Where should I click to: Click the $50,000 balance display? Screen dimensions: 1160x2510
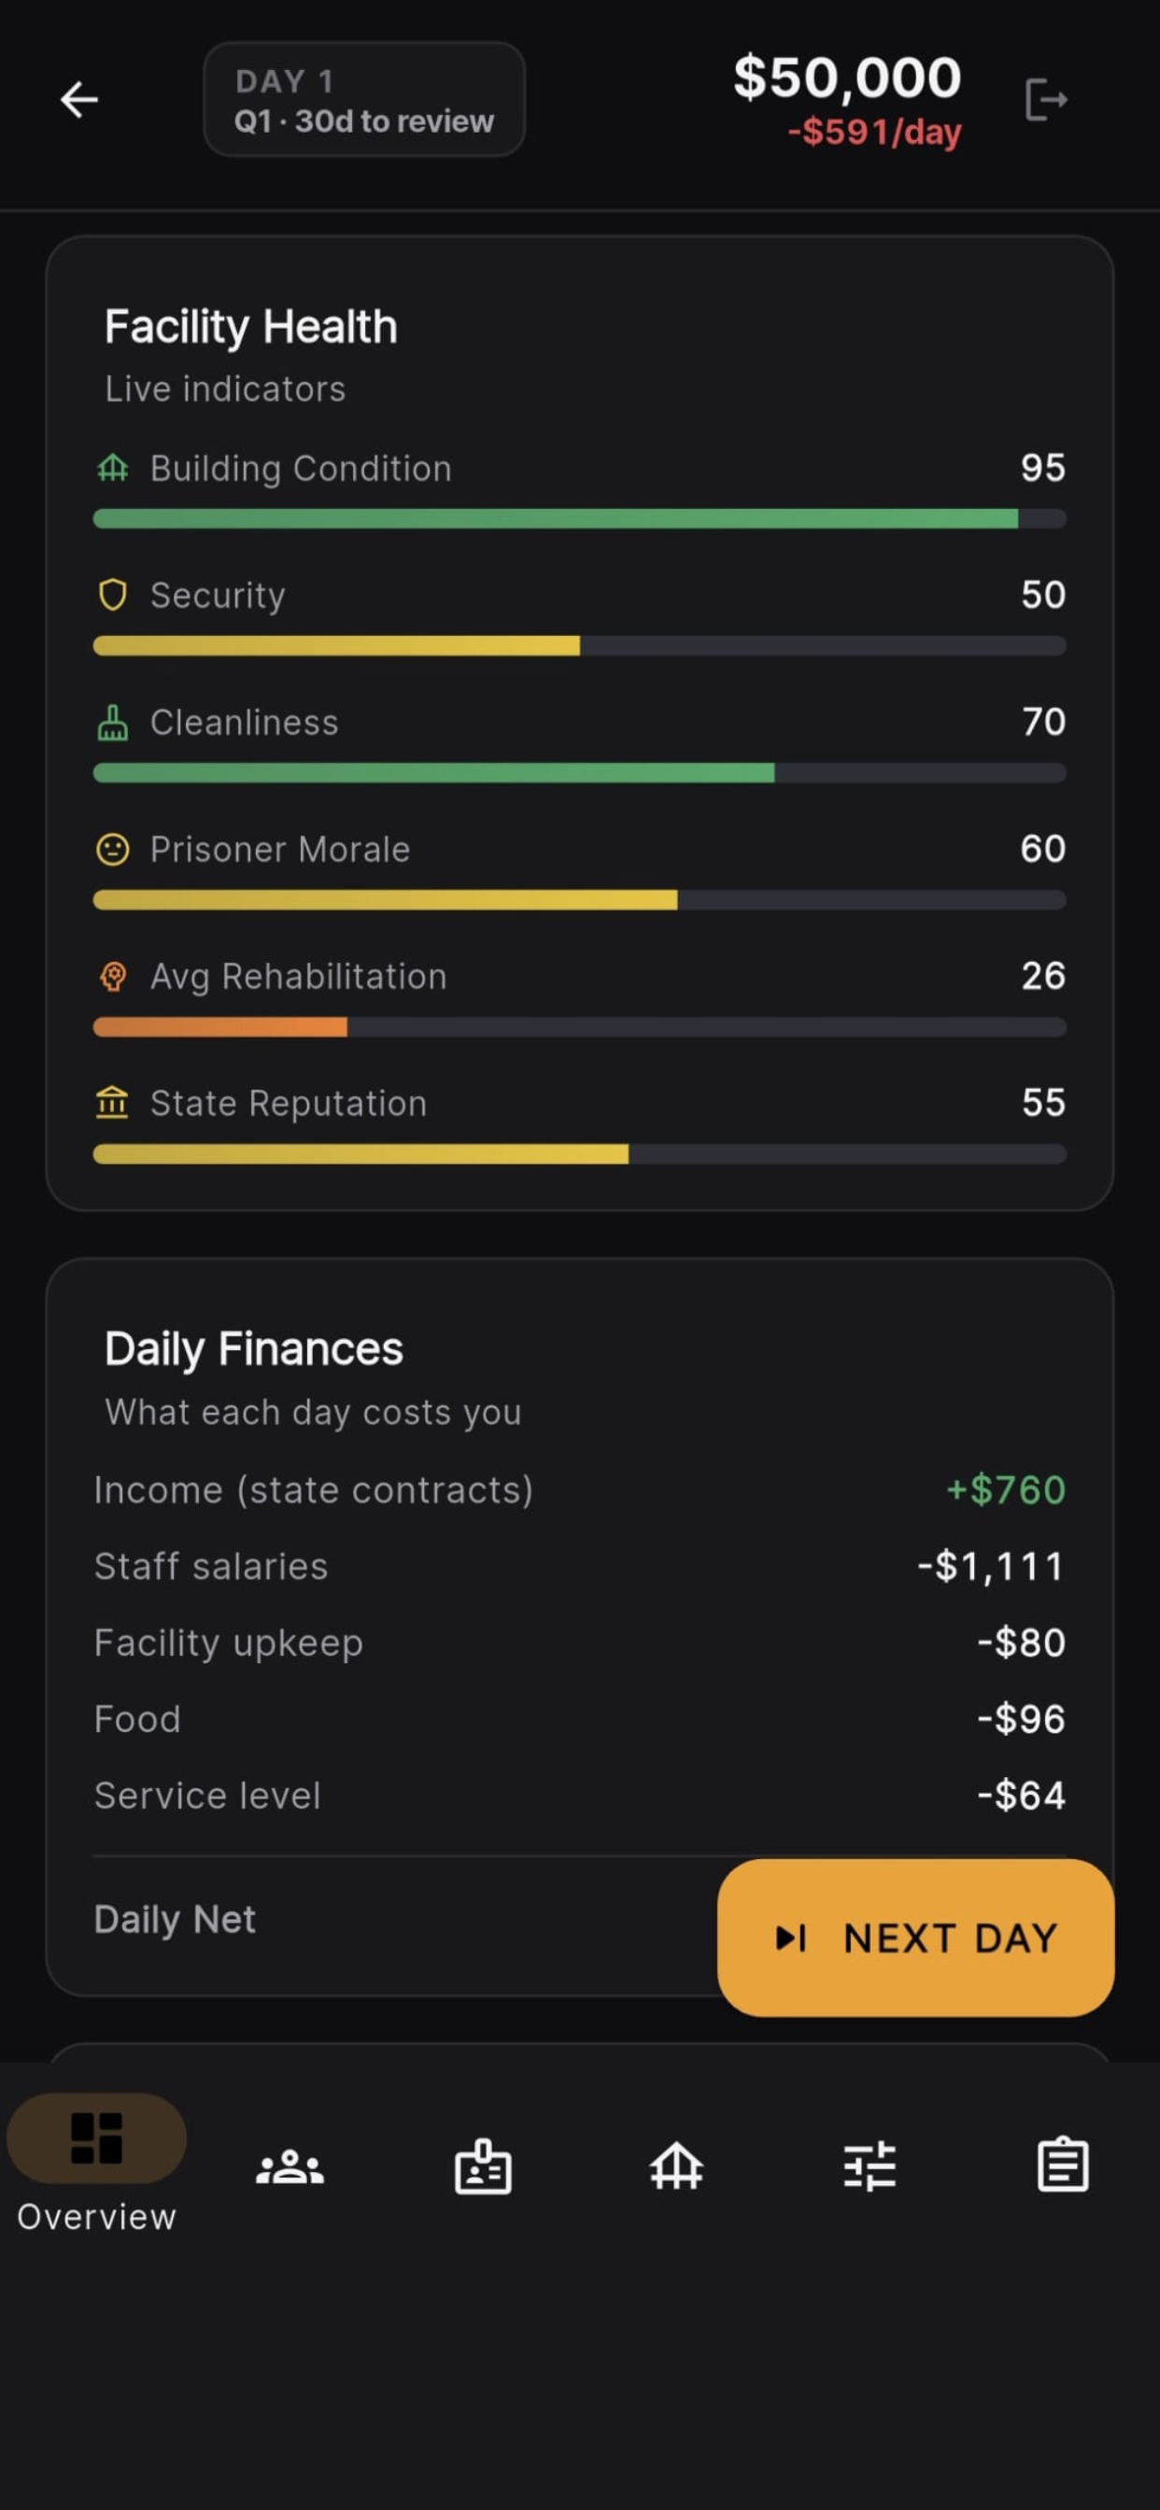(847, 77)
